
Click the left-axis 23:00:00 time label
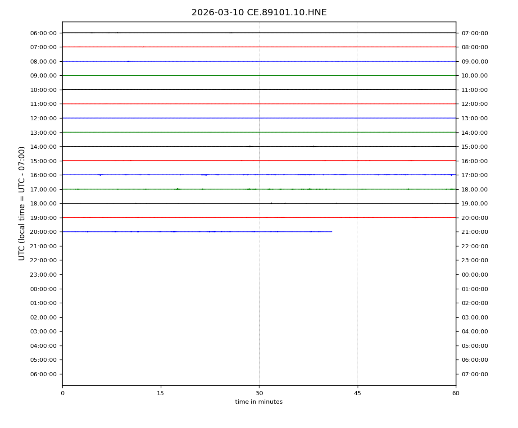coord(43,274)
